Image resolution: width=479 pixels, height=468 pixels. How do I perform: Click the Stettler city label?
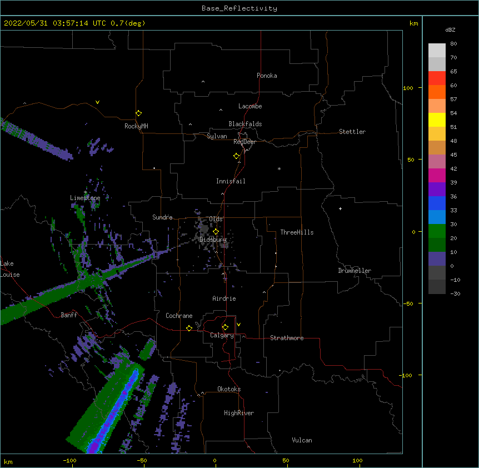[352, 132]
